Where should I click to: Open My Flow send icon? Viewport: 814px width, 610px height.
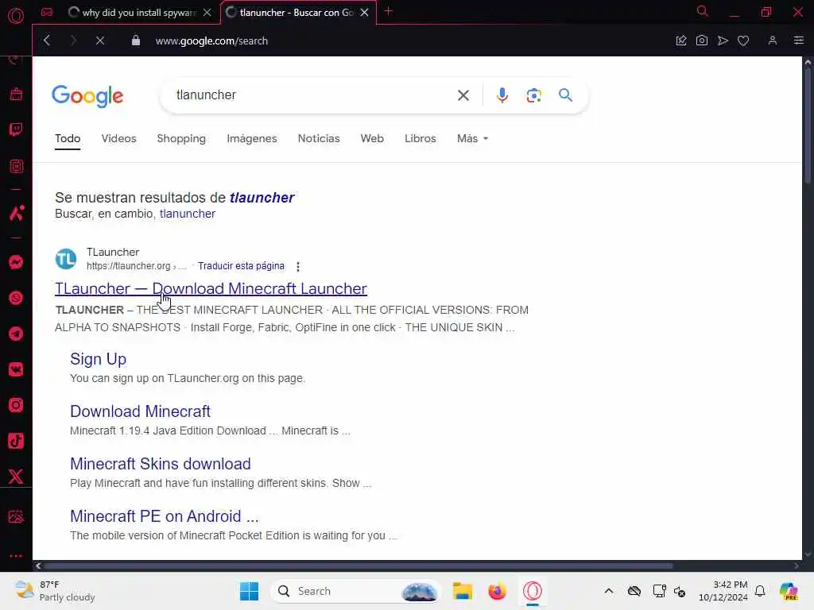[723, 41]
